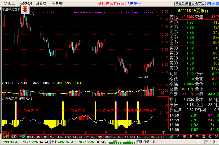This screenshot has width=219, height=145.
Task: Select the 值 tab in quote panel
Action: click(210, 137)
